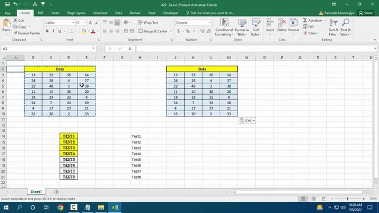Viewport: 379px width, 213px height.
Task: Click Increase Decimal icon
Action: pyautogui.click(x=203, y=31)
